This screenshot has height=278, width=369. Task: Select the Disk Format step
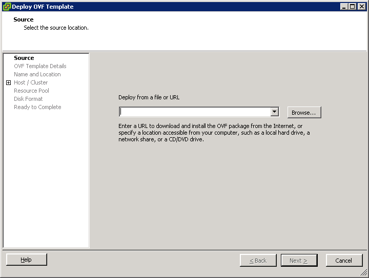coord(28,99)
